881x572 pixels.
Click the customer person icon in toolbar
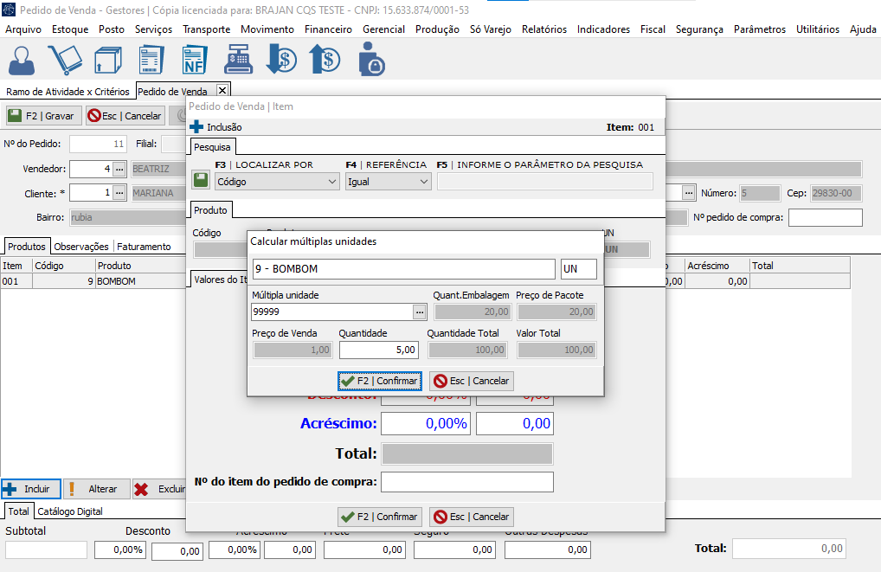point(23,60)
